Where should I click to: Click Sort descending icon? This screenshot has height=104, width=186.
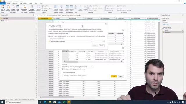click(x=76, y=8)
